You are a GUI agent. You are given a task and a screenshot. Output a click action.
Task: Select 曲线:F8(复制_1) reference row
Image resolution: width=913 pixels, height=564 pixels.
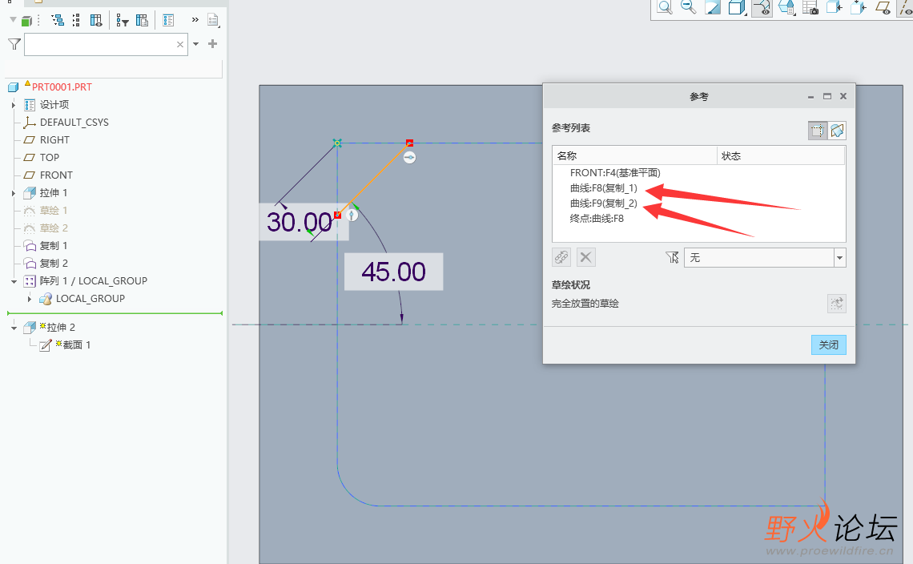[x=604, y=187]
